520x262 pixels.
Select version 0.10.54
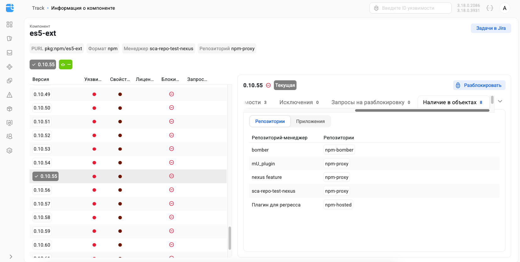point(42,163)
